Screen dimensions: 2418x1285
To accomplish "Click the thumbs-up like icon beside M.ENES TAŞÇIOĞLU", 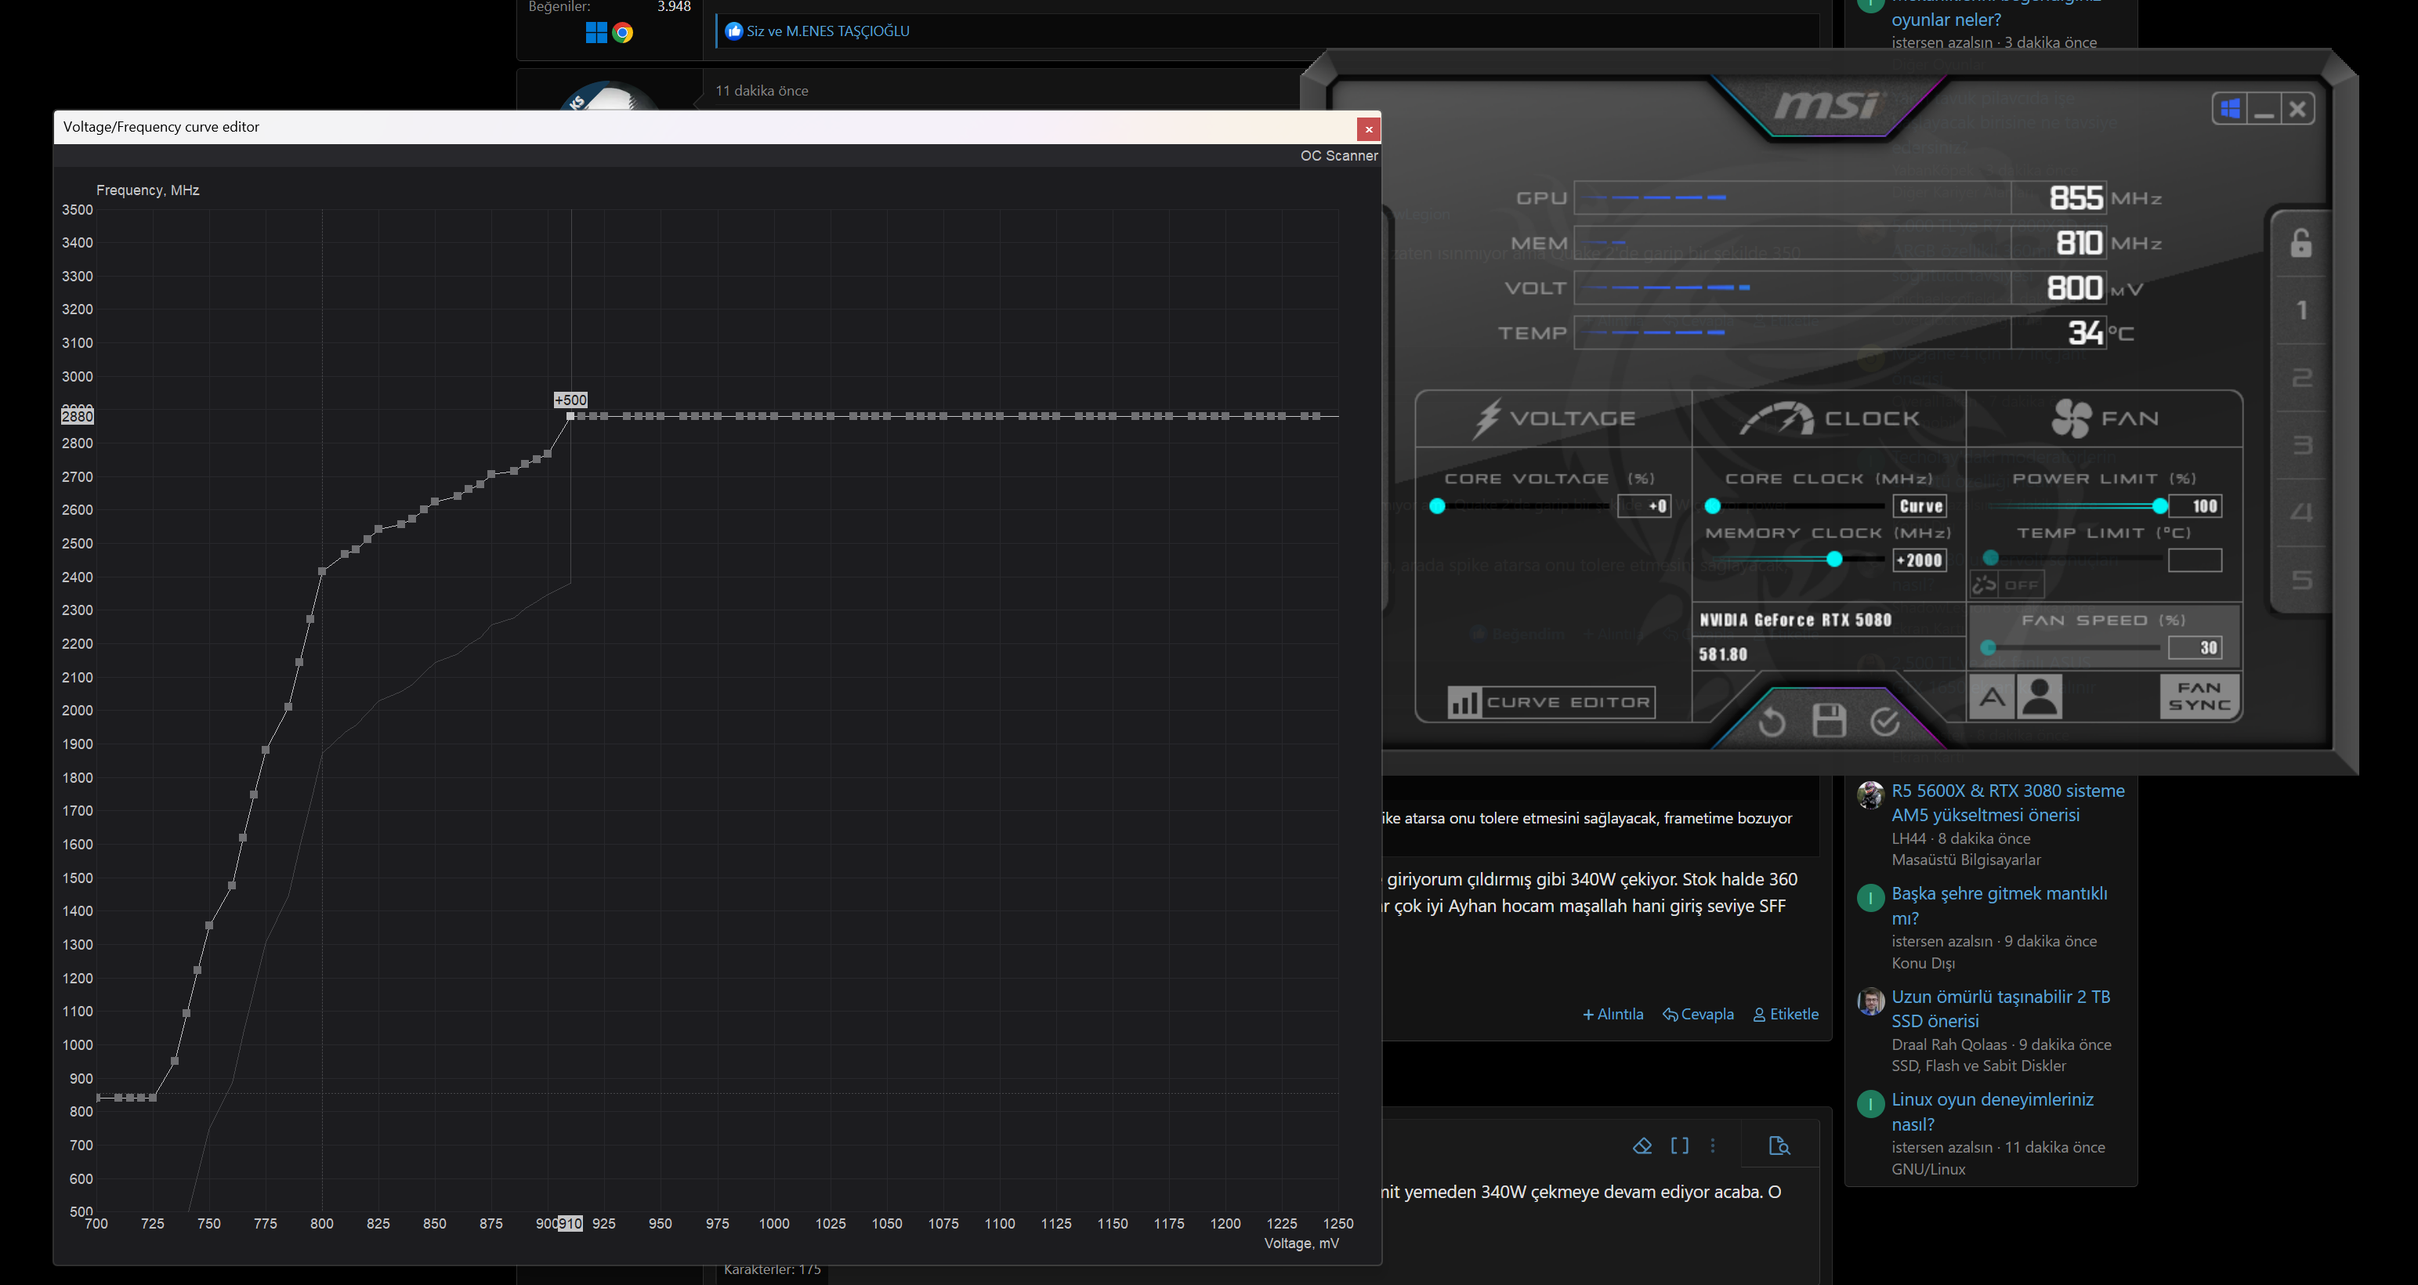I will tap(734, 31).
